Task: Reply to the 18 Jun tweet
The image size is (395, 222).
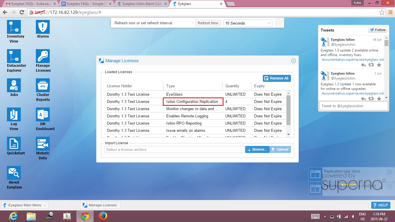Action: [363, 65]
